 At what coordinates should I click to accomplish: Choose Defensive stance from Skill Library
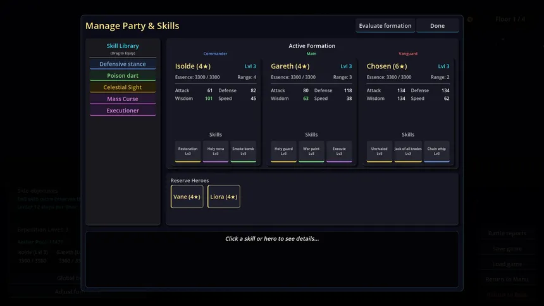click(123, 64)
